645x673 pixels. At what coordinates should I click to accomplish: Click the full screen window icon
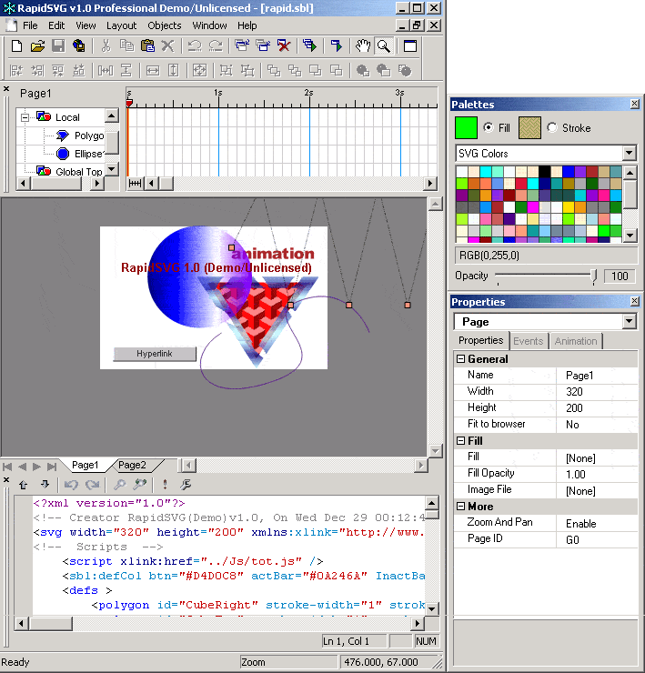click(x=410, y=45)
